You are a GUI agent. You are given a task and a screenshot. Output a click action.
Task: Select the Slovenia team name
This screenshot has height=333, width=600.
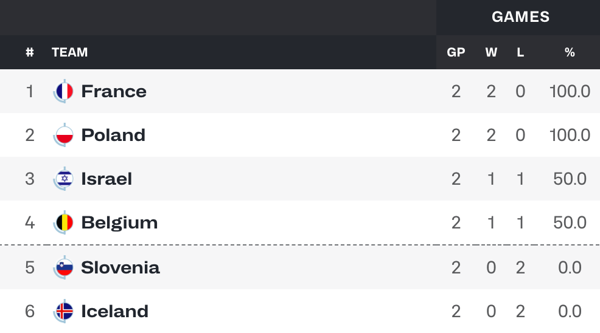click(120, 267)
